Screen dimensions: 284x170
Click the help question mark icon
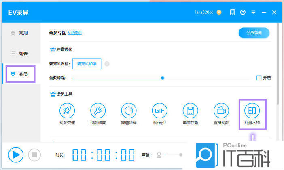(107, 64)
